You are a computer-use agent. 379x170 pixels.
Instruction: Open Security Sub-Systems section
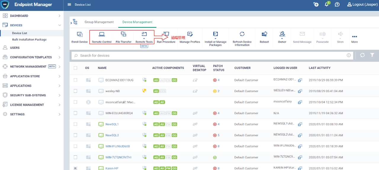[x=32, y=95]
